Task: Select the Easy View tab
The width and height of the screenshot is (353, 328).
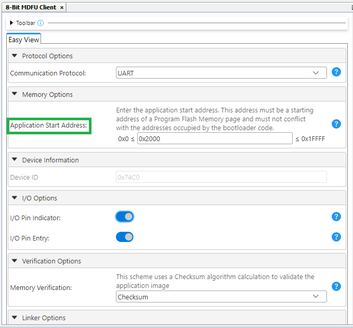Action: (x=24, y=40)
